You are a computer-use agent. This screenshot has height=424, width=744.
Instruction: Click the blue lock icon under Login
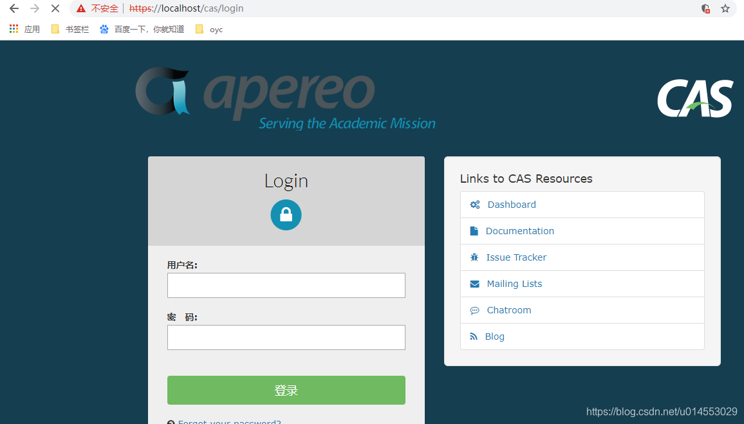tap(286, 215)
